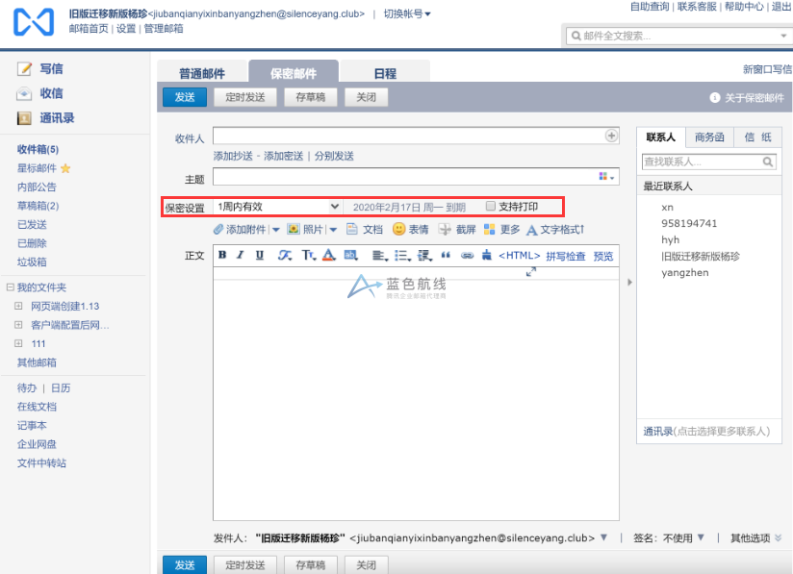793x574 pixels.
Task: Open the emoji 表情 smiley icon
Action: pos(398,229)
